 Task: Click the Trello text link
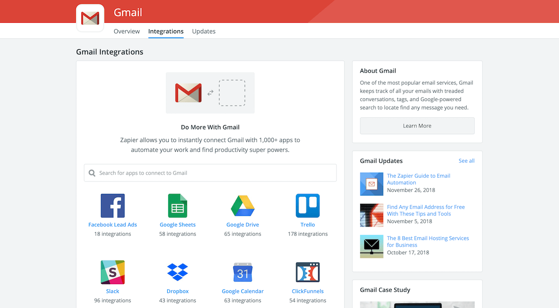point(307,225)
